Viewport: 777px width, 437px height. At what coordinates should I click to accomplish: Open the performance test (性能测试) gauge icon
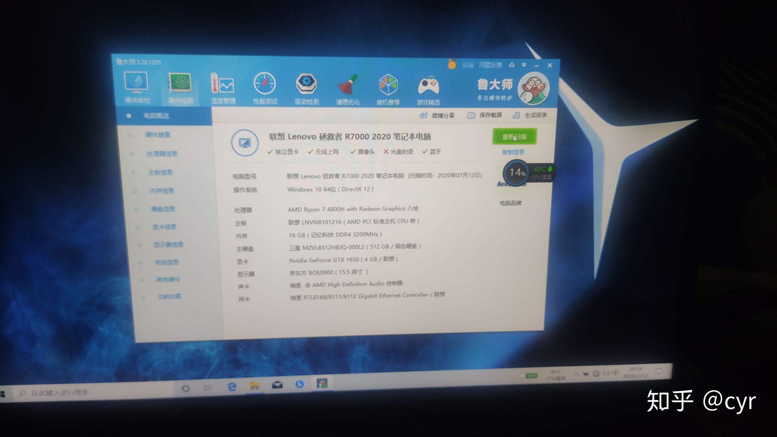coord(265,84)
